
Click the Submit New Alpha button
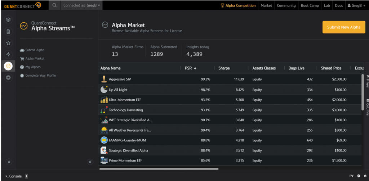[344, 27]
